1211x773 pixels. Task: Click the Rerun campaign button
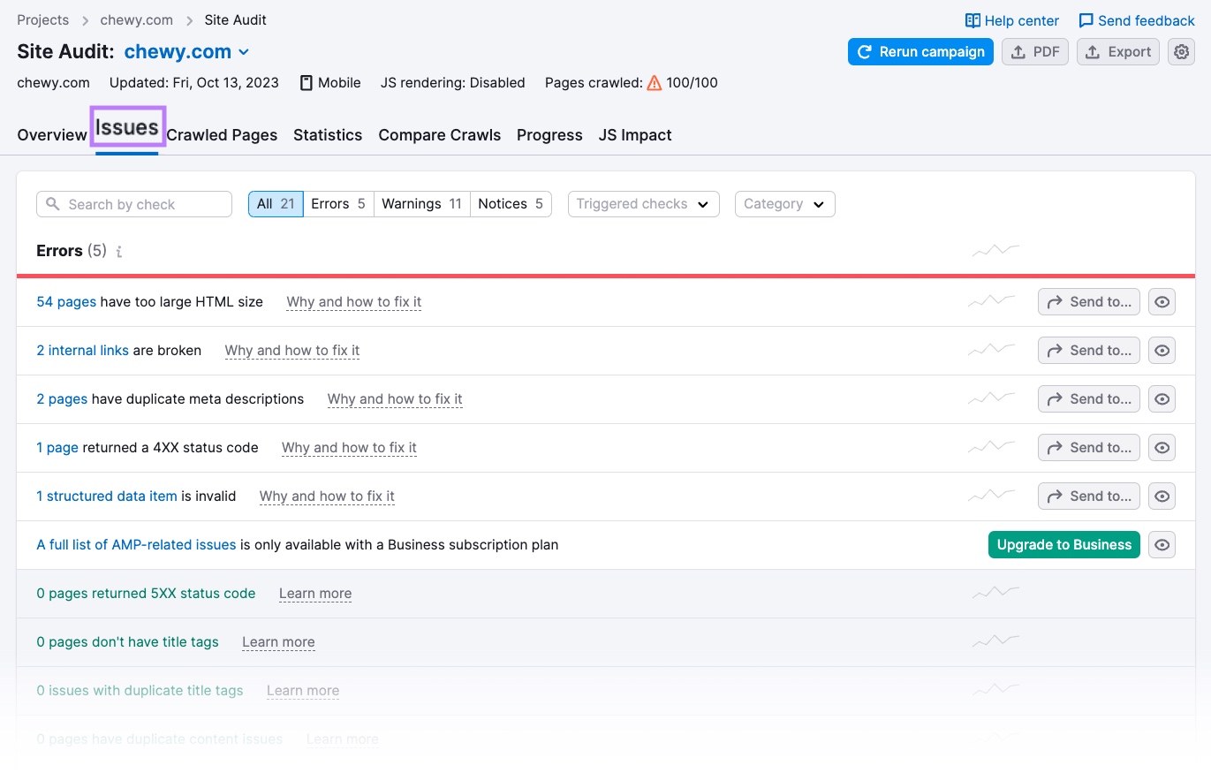tap(920, 52)
